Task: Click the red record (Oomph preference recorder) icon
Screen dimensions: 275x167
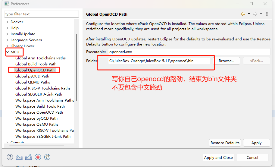Action: [38, 157]
